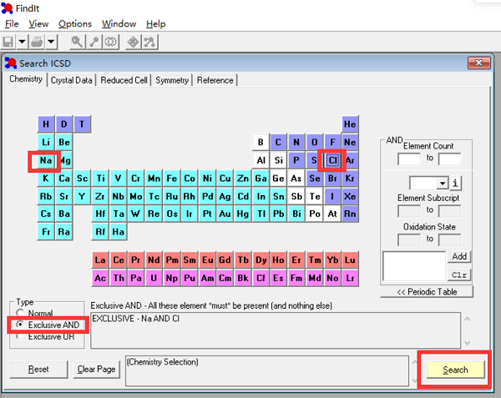Open the Options menu
The image size is (501, 398).
[75, 24]
